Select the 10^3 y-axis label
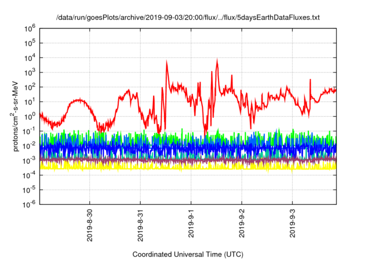The height and width of the screenshot is (260, 371). (x=30, y=73)
